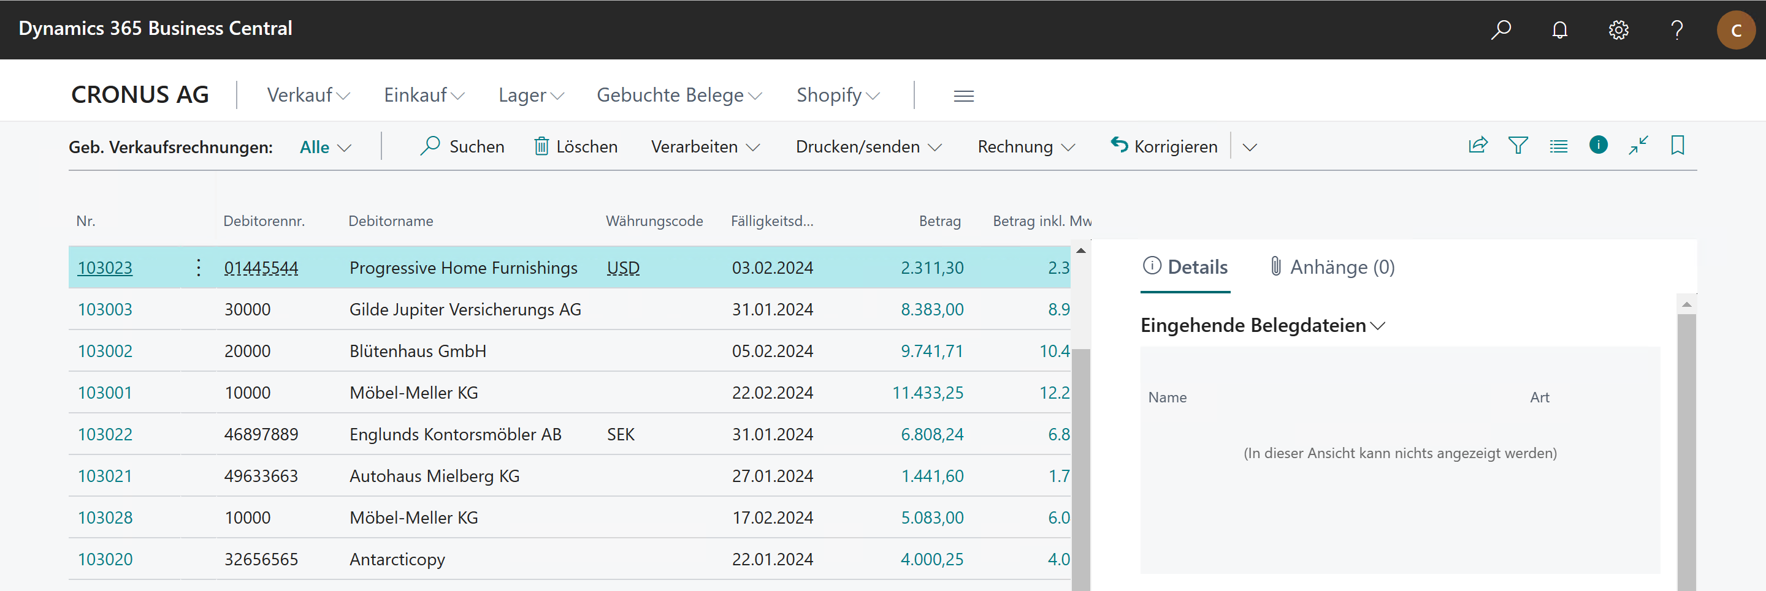Expand the Rechnung action menu
1766x591 pixels.
click(x=1026, y=146)
